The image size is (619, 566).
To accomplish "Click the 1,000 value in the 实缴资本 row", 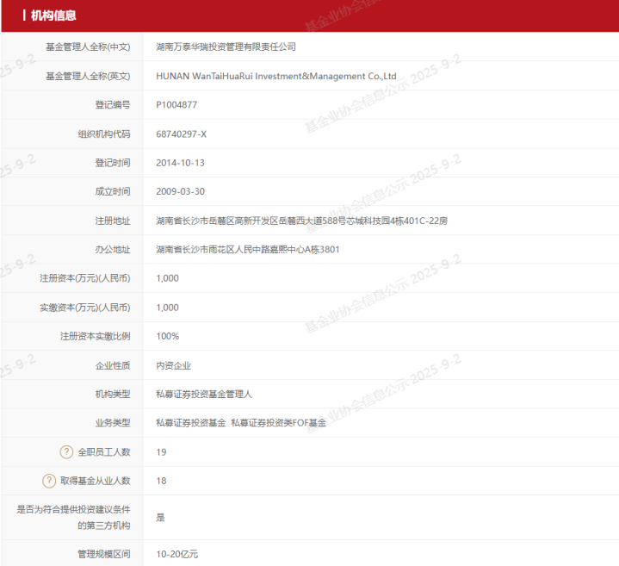I will point(167,308).
